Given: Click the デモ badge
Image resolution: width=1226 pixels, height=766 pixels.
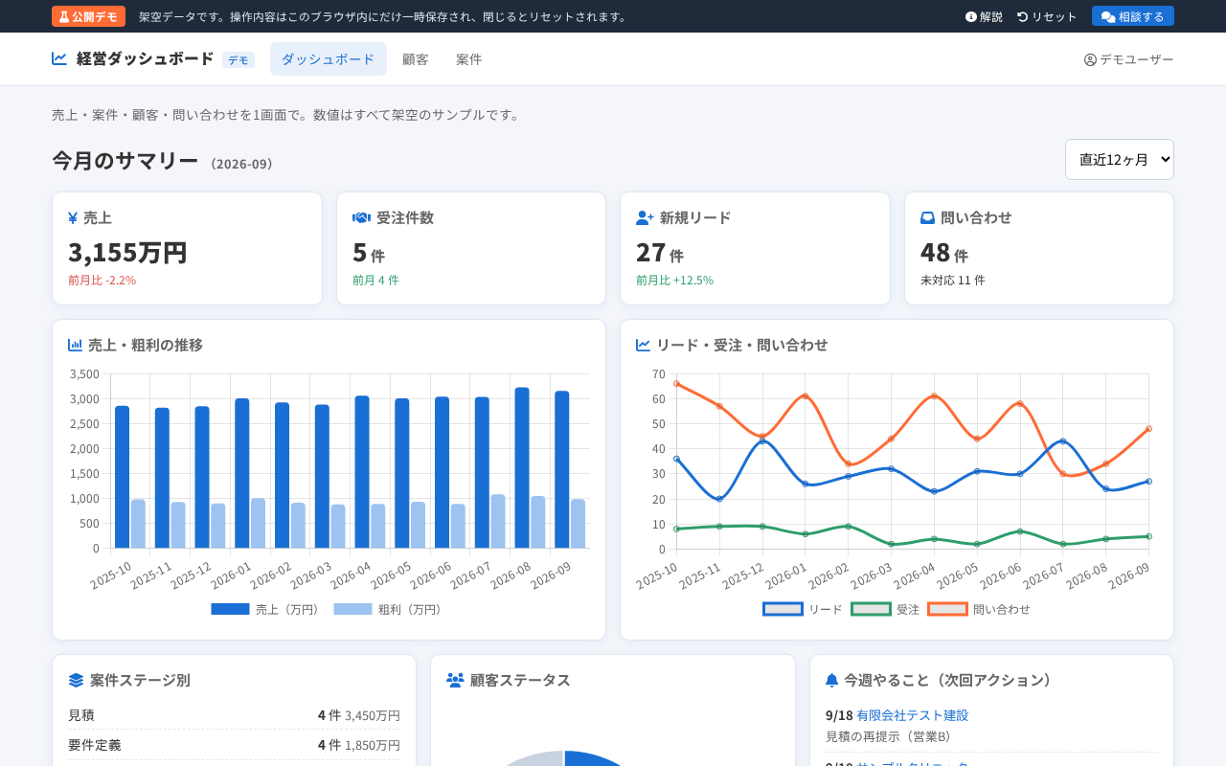Looking at the screenshot, I should coord(238,59).
